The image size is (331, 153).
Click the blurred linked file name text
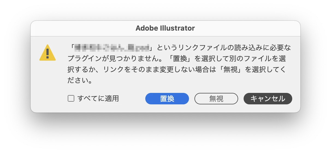pos(112,48)
